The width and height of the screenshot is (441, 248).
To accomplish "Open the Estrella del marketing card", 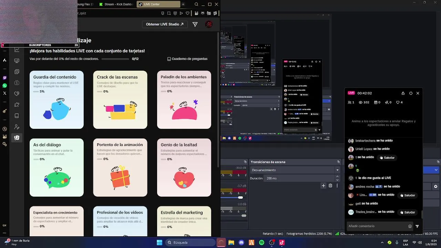I will [184, 221].
